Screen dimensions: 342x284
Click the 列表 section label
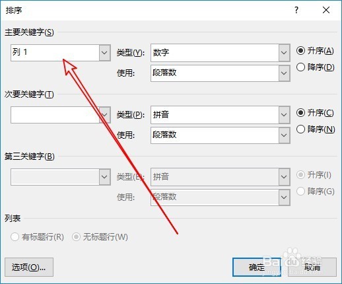(13, 219)
